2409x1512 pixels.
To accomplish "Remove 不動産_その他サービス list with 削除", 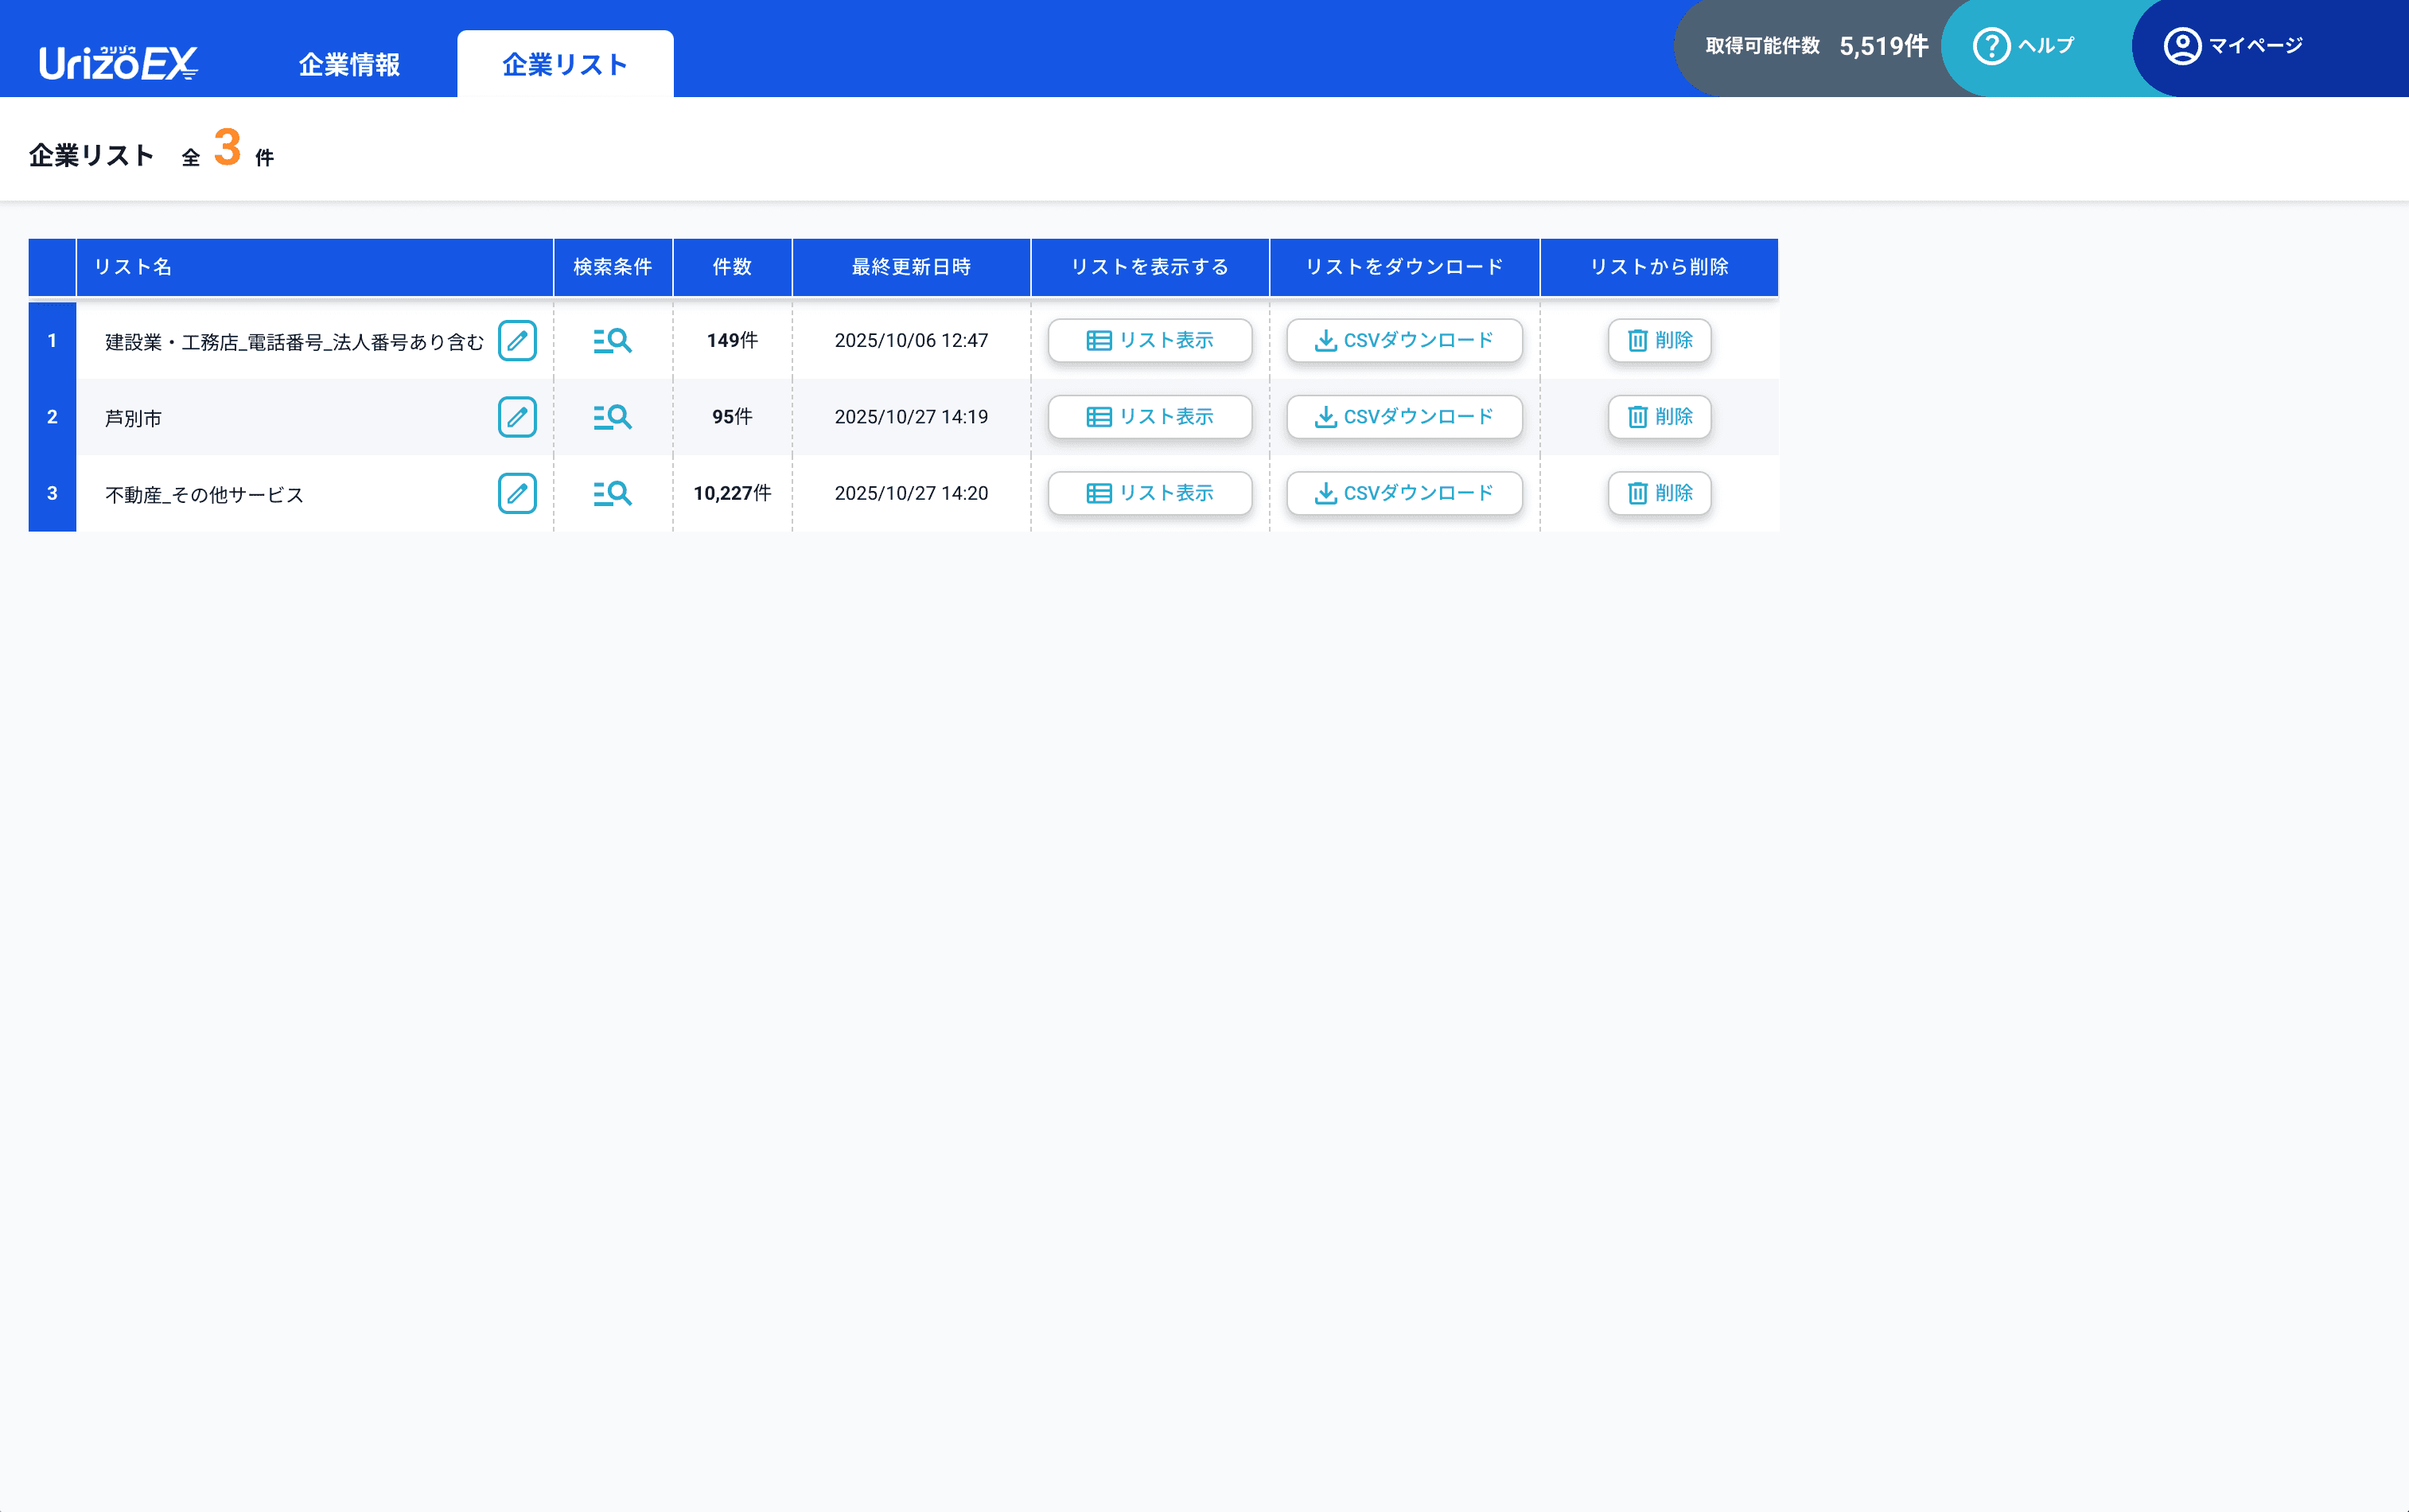I will pyautogui.click(x=1658, y=493).
